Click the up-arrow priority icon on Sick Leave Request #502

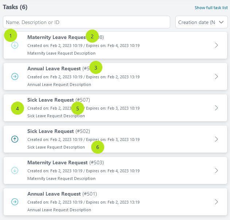(x=15, y=139)
